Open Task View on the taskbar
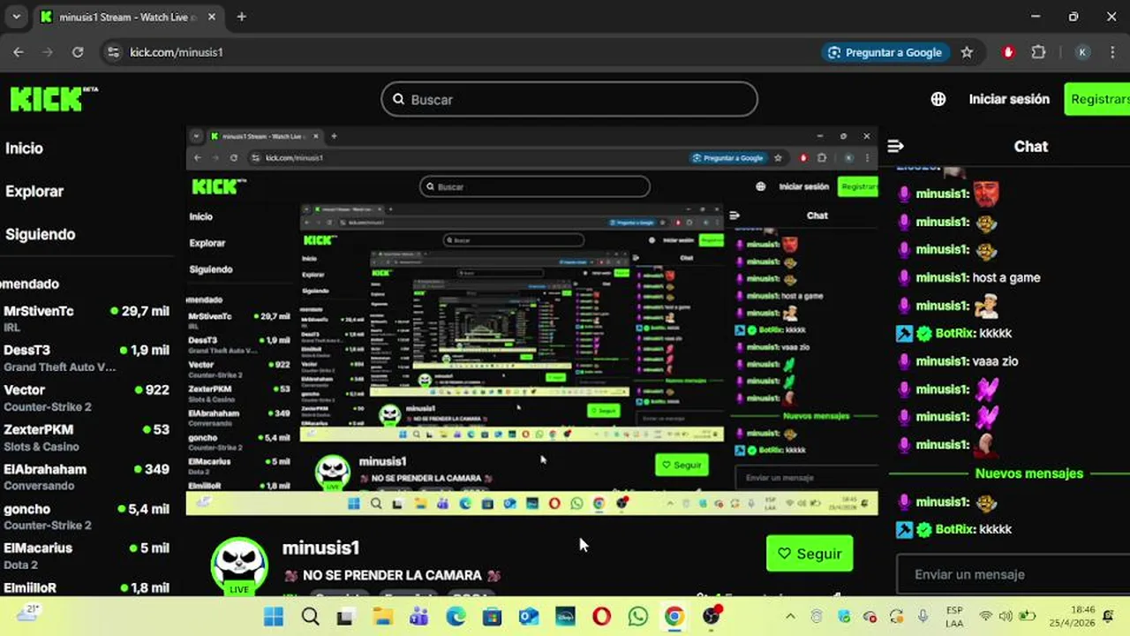The height and width of the screenshot is (636, 1130). [345, 617]
